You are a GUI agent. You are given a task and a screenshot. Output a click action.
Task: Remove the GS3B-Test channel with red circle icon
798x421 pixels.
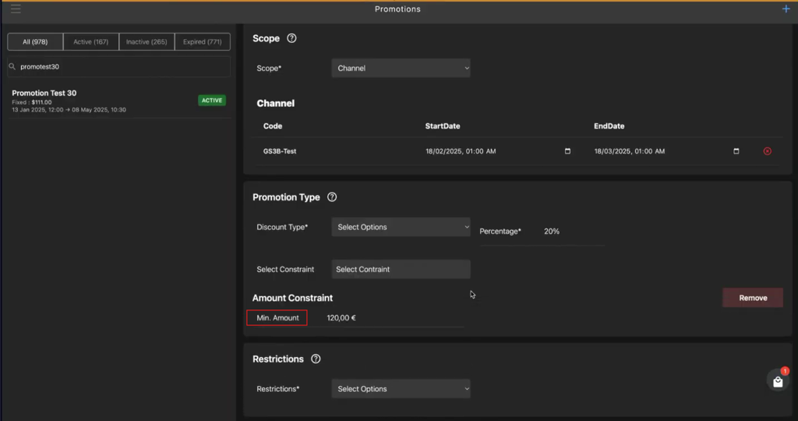coord(768,151)
